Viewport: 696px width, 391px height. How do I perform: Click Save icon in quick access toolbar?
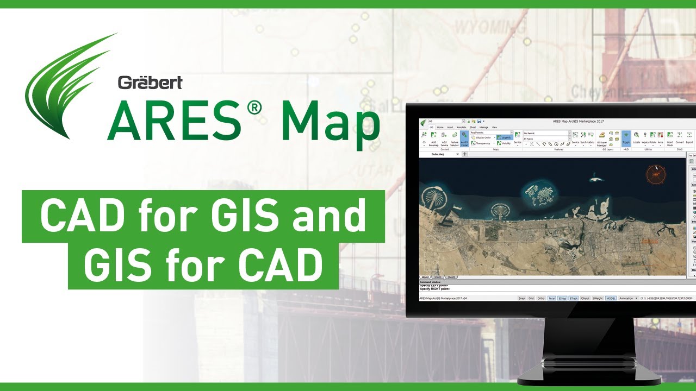(x=479, y=121)
